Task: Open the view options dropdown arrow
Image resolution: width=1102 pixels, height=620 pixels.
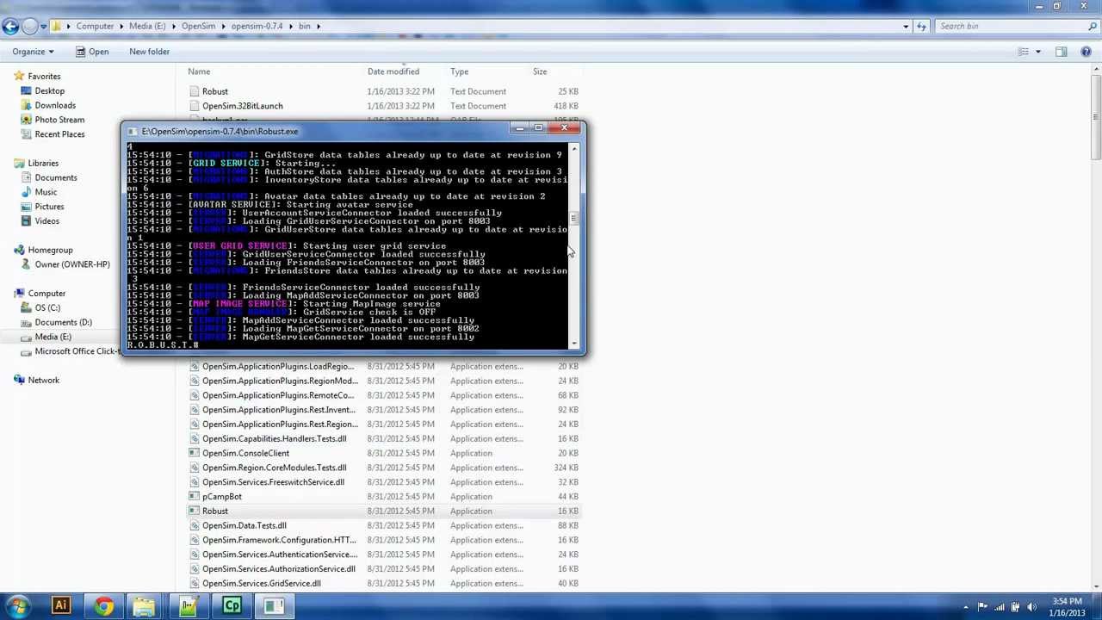Action: (1037, 52)
